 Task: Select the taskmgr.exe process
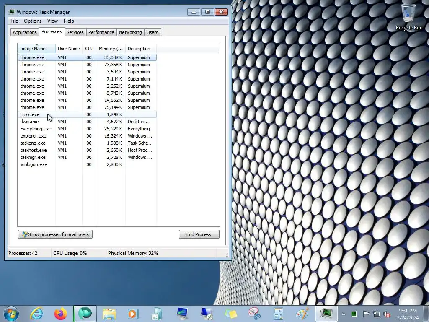[x=87, y=157]
